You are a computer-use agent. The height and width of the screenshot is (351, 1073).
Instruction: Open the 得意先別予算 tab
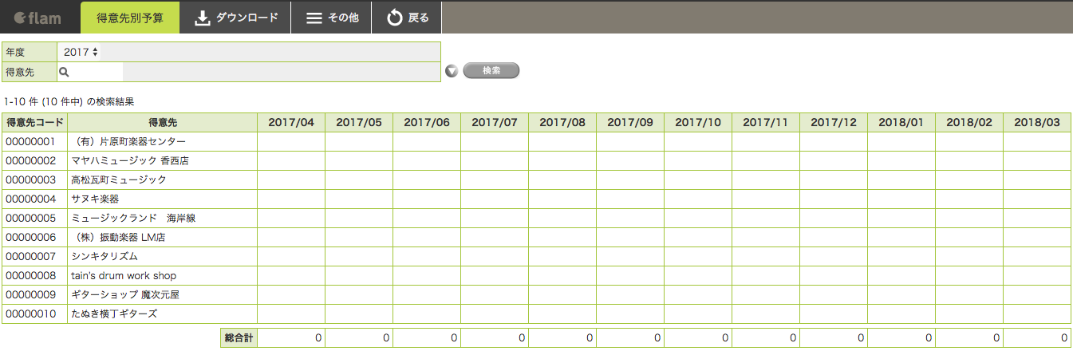[130, 18]
